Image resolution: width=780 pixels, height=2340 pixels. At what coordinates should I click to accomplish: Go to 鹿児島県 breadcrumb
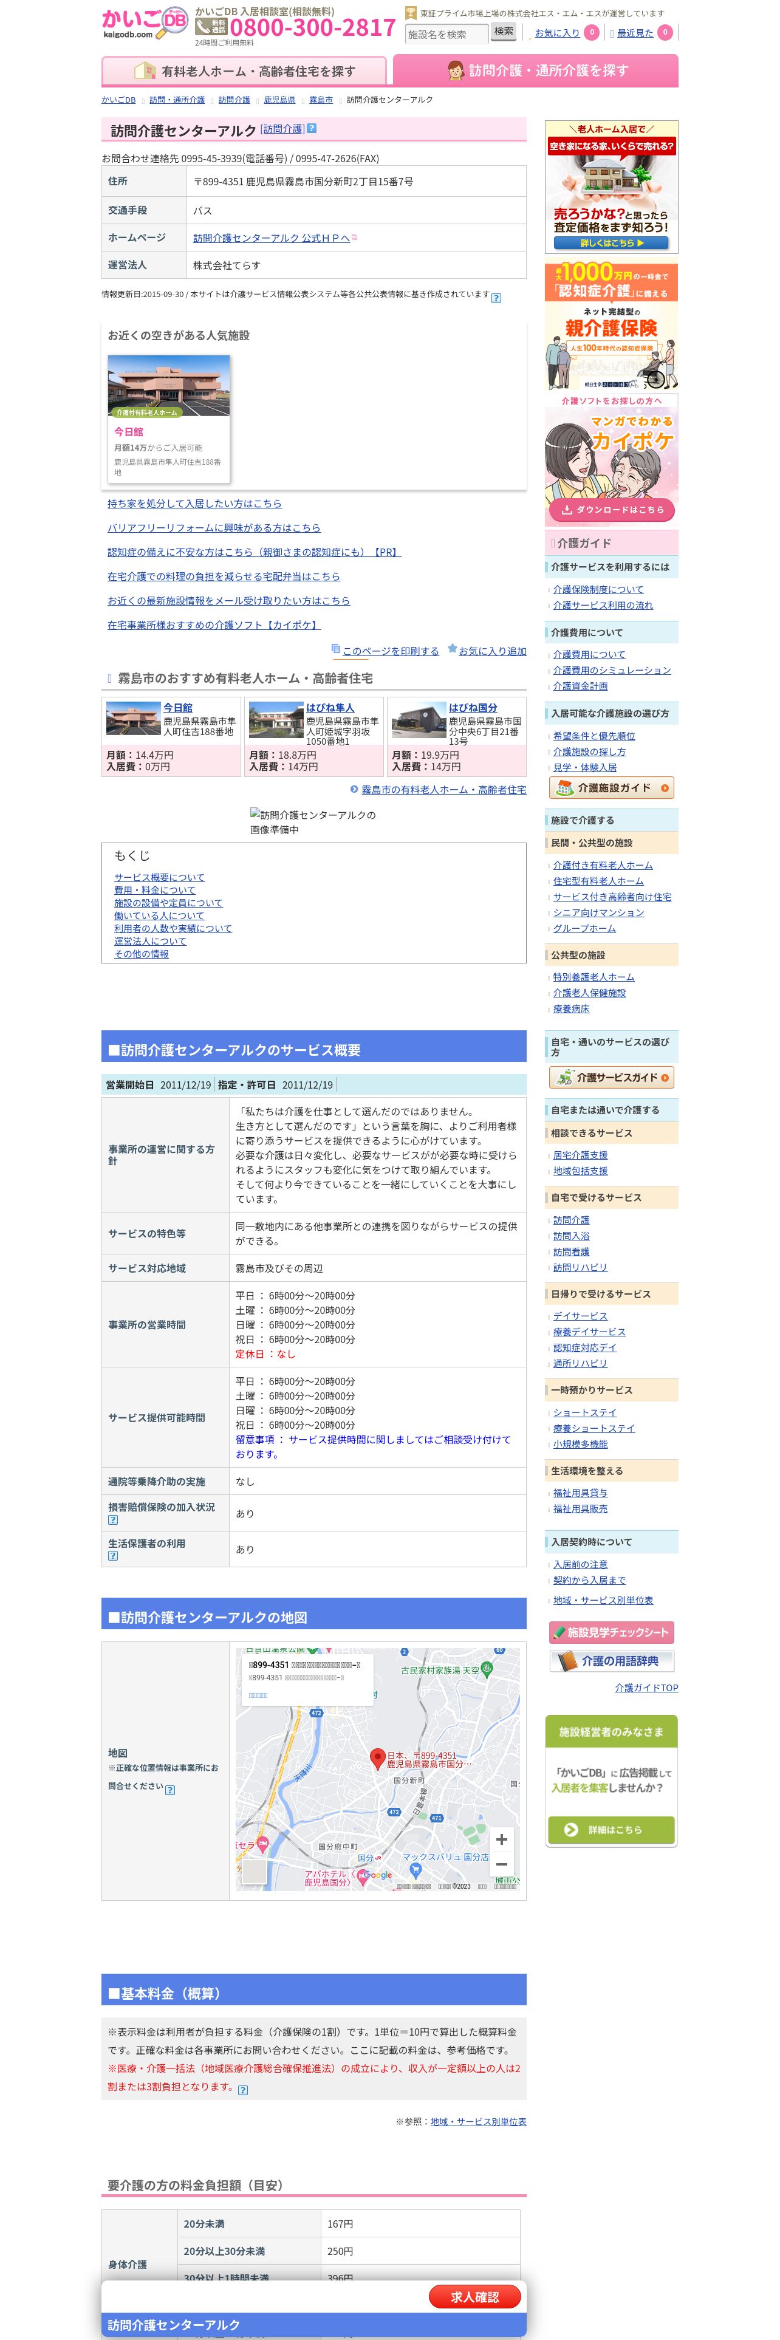(x=279, y=100)
